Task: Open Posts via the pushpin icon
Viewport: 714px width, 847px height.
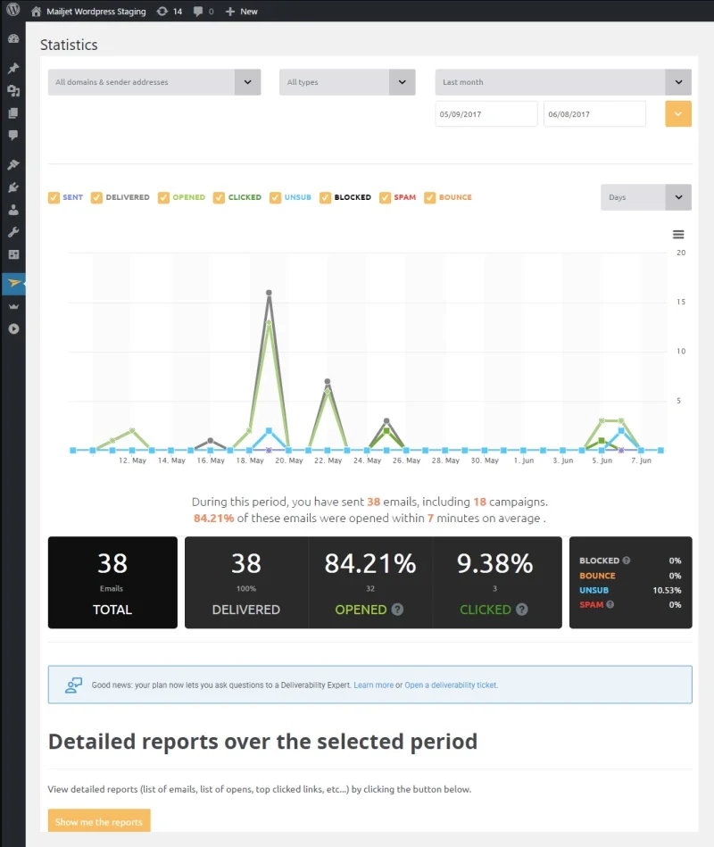Action: [13, 68]
